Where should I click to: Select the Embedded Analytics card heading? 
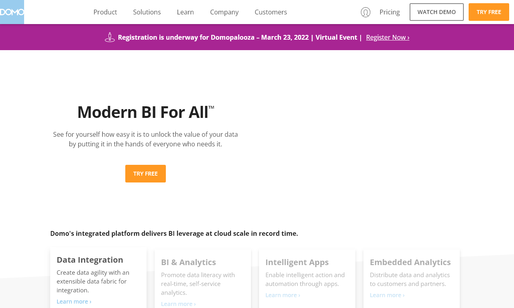point(410,262)
